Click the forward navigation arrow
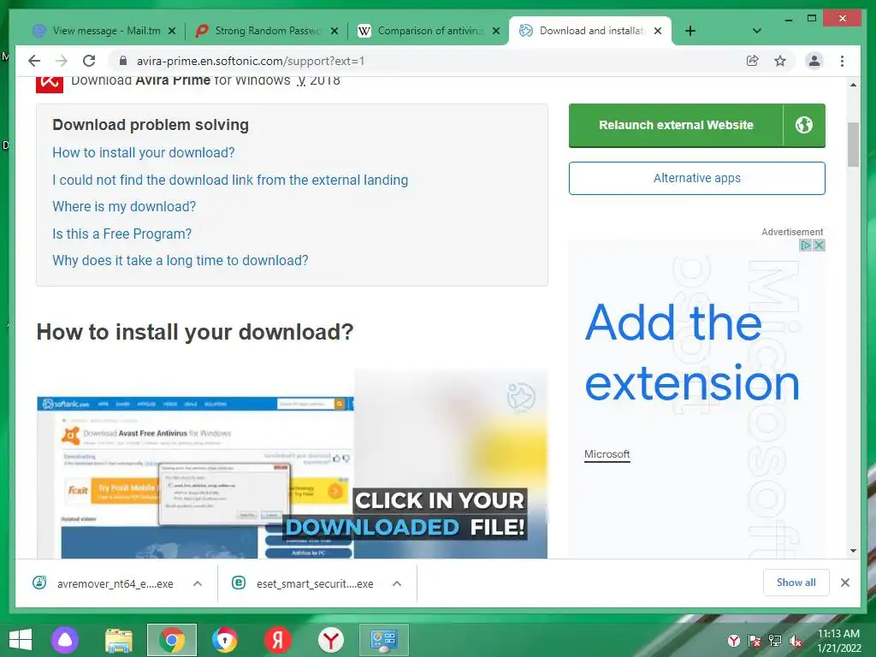This screenshot has width=876, height=657. coord(62,61)
